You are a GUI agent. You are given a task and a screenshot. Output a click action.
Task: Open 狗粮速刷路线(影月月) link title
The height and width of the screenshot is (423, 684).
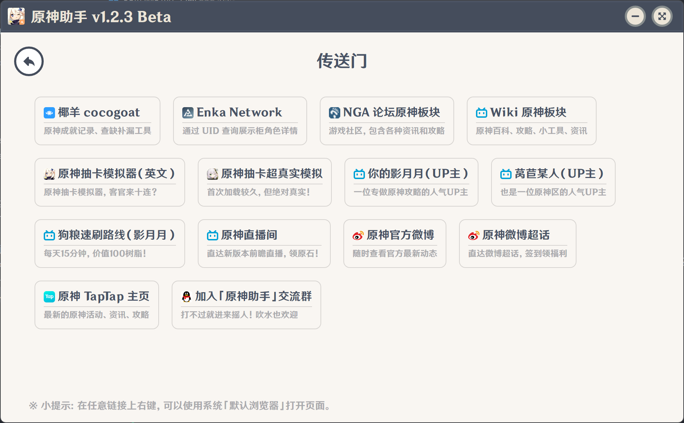click(116, 235)
